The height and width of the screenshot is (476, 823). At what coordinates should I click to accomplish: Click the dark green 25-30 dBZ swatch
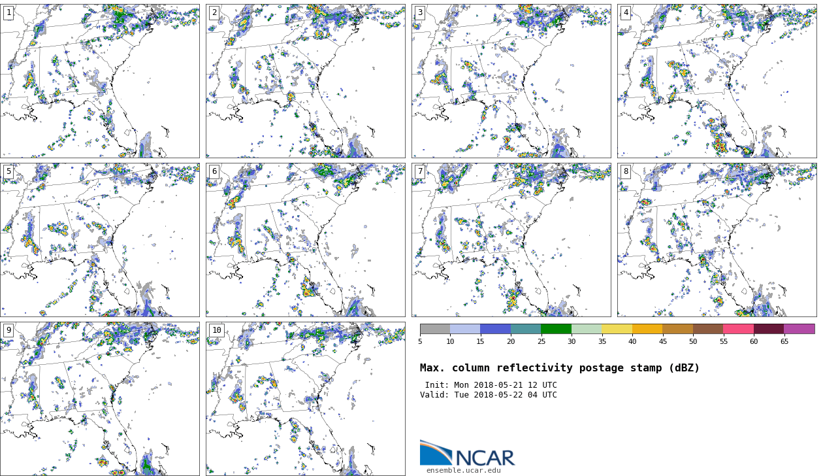coord(556,329)
